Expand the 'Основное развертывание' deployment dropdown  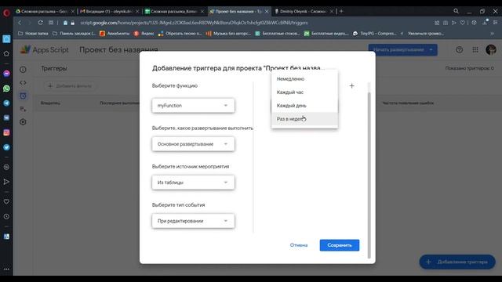point(193,144)
